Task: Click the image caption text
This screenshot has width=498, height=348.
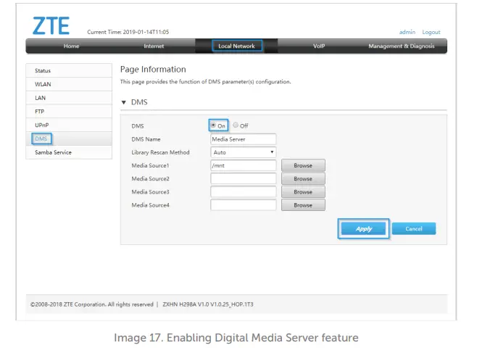Action: coord(236,338)
